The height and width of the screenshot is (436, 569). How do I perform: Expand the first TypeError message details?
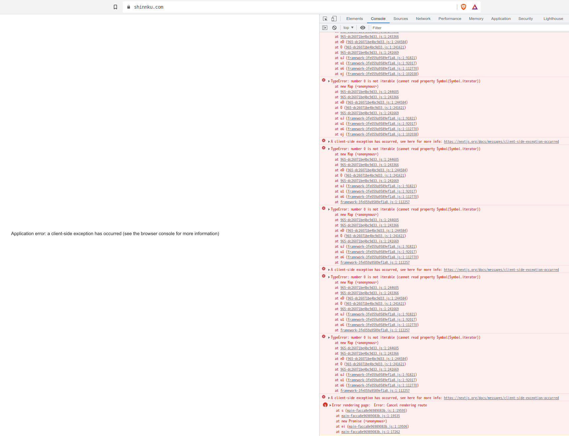click(329, 81)
